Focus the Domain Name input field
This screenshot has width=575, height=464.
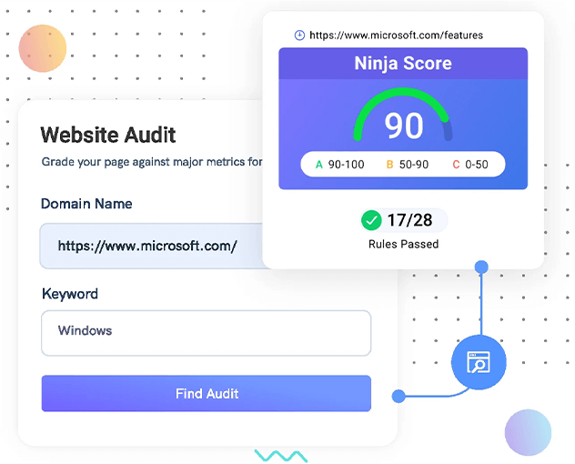point(151,246)
